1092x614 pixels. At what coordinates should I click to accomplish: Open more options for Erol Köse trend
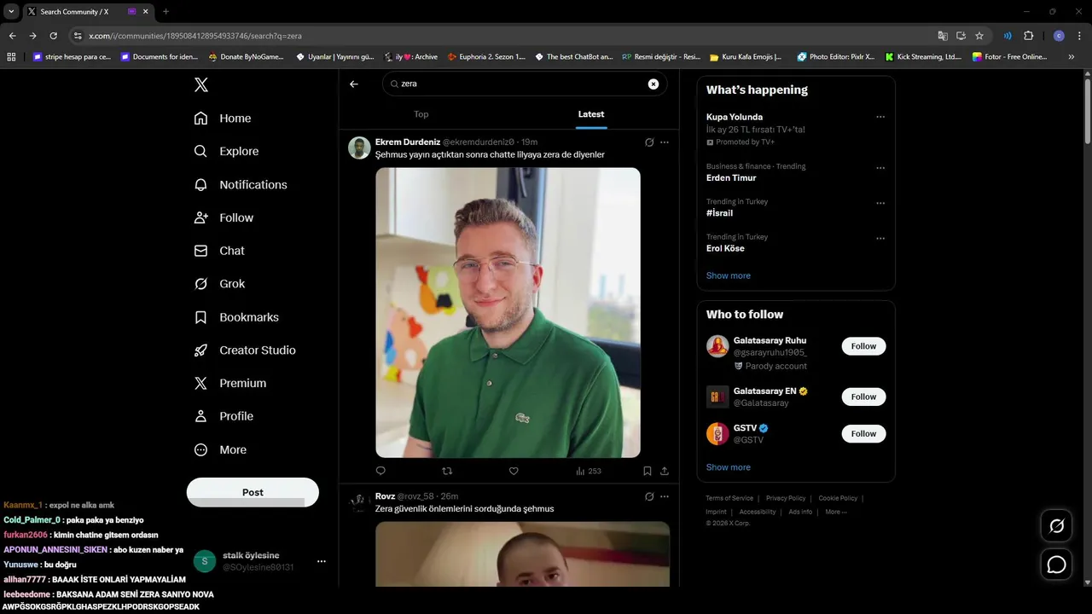[x=880, y=238]
